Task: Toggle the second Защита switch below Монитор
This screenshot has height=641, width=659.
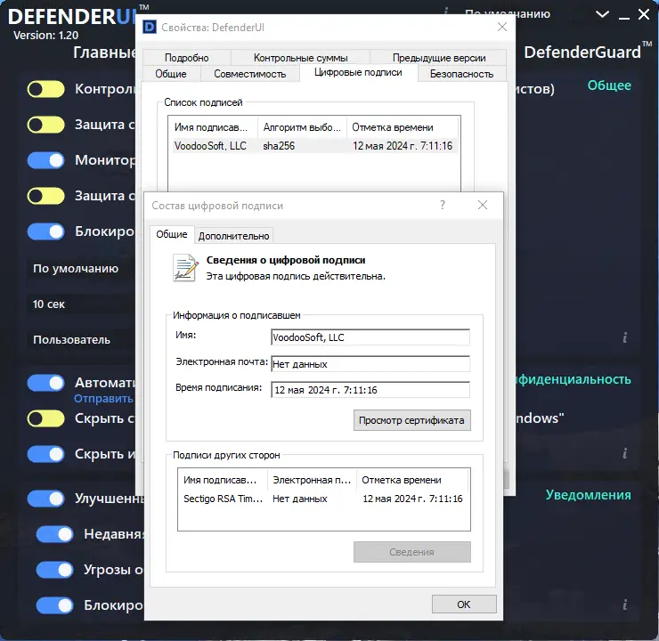Action: click(x=45, y=196)
